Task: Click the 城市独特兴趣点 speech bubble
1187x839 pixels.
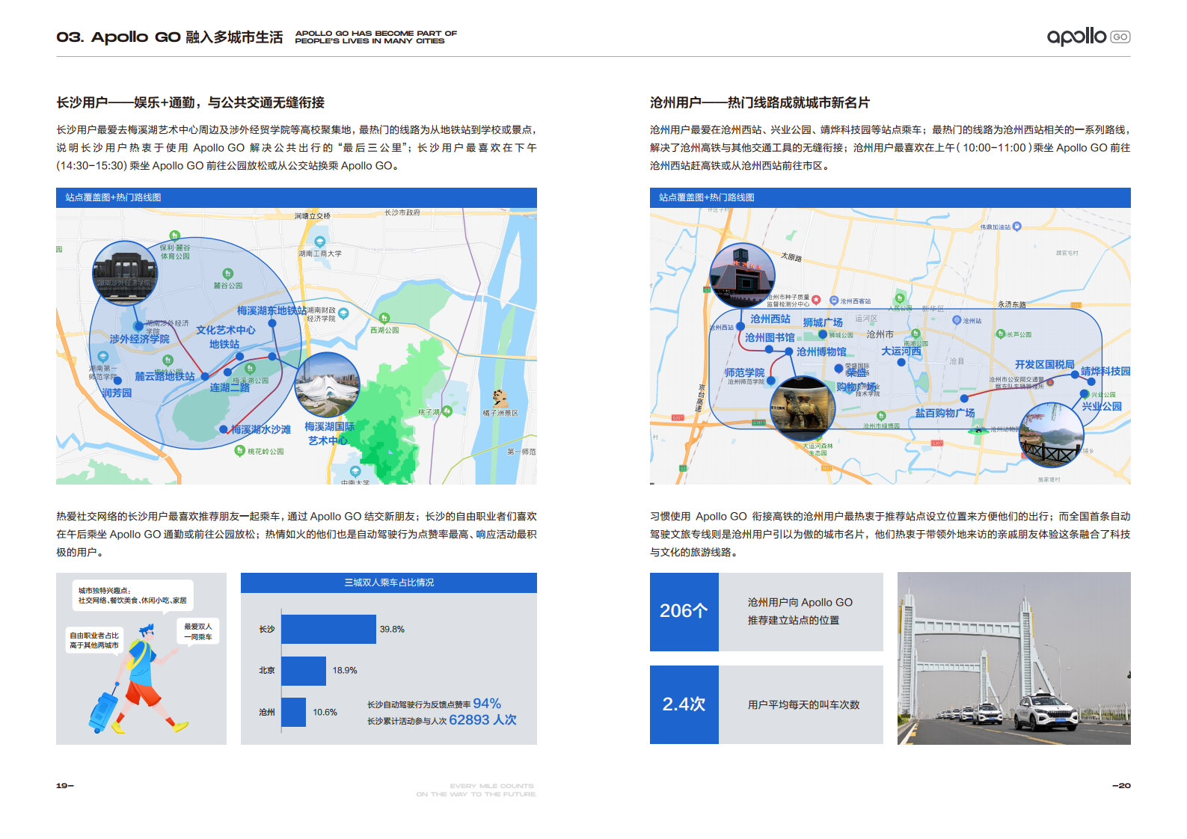Action: click(132, 596)
